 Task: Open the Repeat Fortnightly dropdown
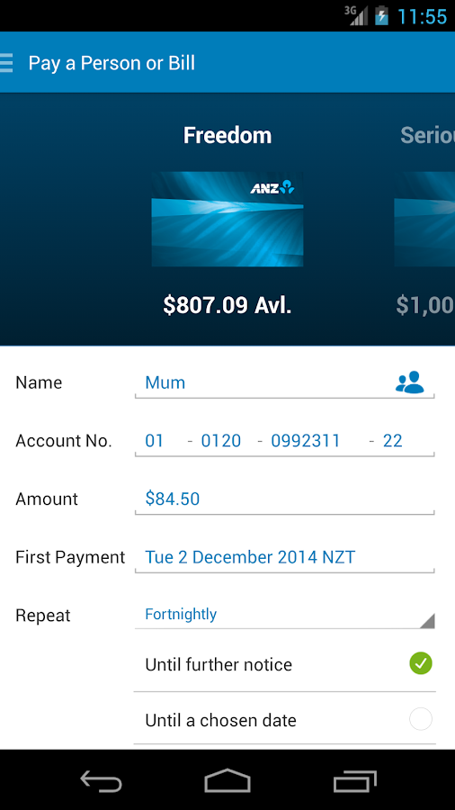pos(285,614)
